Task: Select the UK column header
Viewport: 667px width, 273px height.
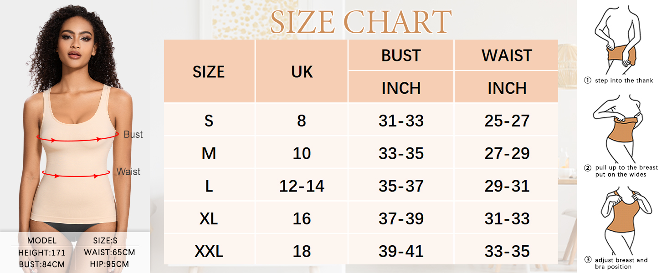Action: 302,72
